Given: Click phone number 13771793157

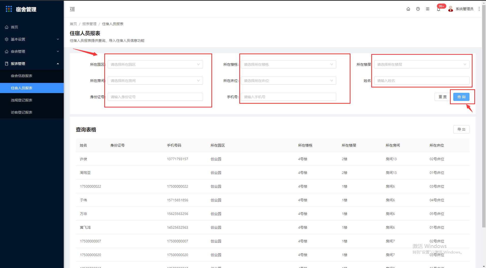Looking at the screenshot, I should (178, 159).
